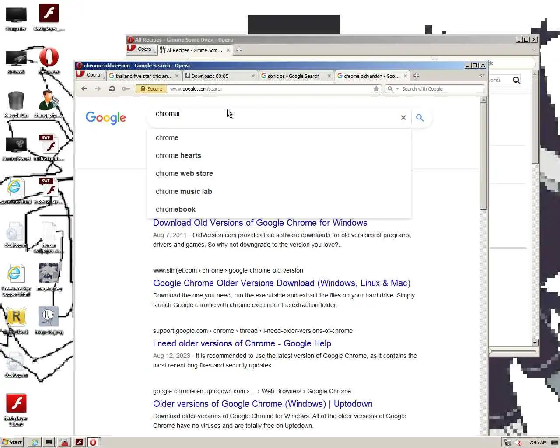Open a new tab in front Opera window
This screenshot has height=448, width=560.
416,76
